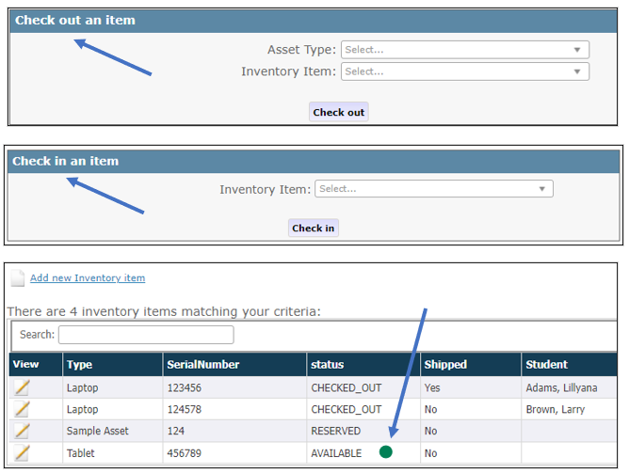Image resolution: width=629 pixels, height=473 pixels.
Task: Click the new document icon beside Add link
Action: 18,278
